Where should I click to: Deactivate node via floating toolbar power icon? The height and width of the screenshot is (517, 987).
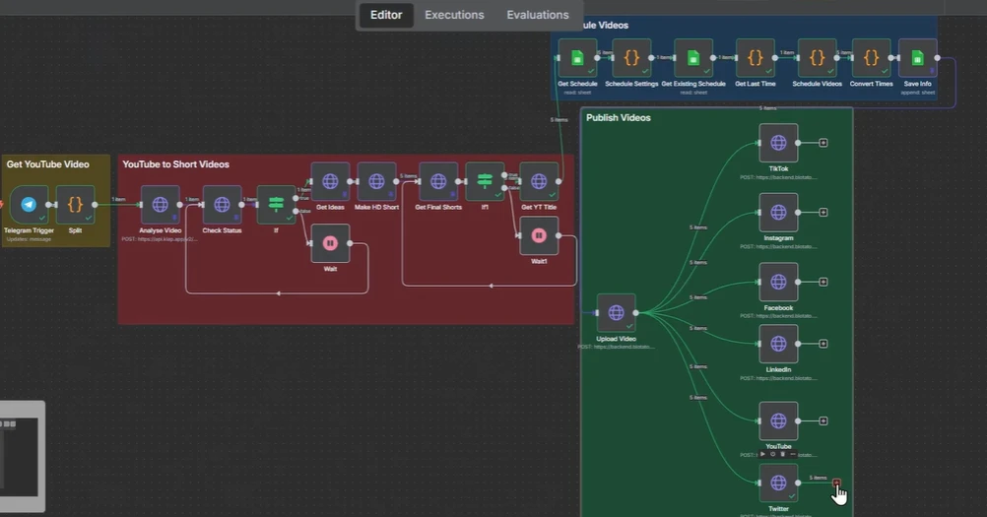[x=772, y=454]
